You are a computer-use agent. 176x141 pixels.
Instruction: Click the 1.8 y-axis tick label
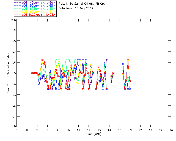(x=13, y=41)
